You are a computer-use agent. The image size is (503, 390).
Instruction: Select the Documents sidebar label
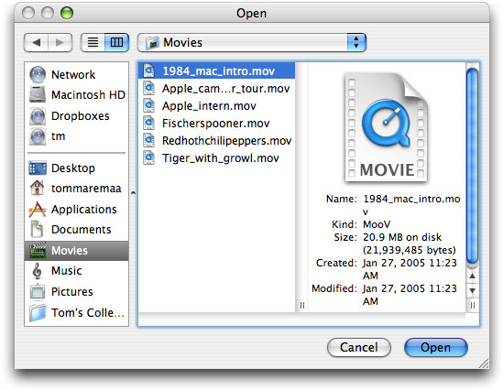pos(82,230)
